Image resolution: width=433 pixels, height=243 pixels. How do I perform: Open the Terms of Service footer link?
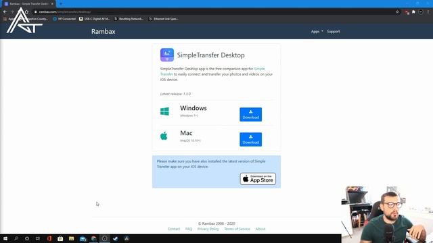coord(237,229)
